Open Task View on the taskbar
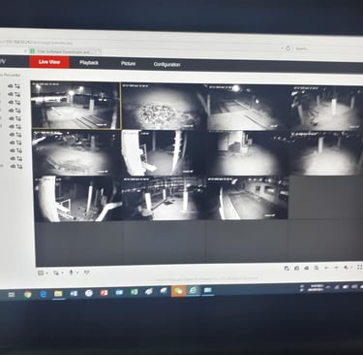363x355 pixels. (x=12, y=294)
